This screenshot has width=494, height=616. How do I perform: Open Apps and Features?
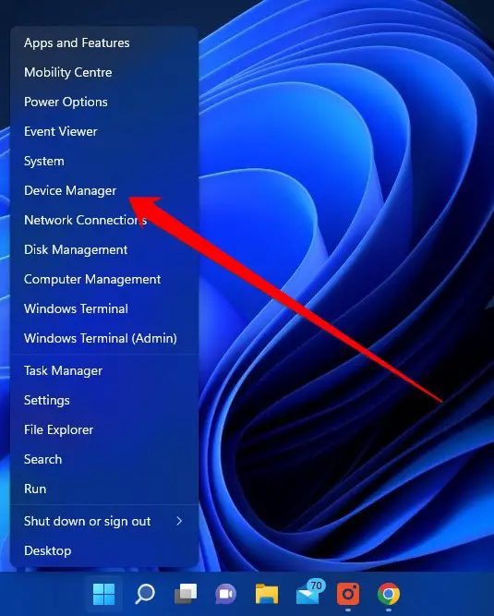click(77, 42)
